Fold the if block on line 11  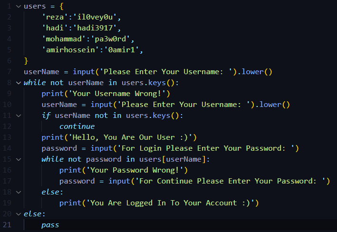[x=19, y=116]
